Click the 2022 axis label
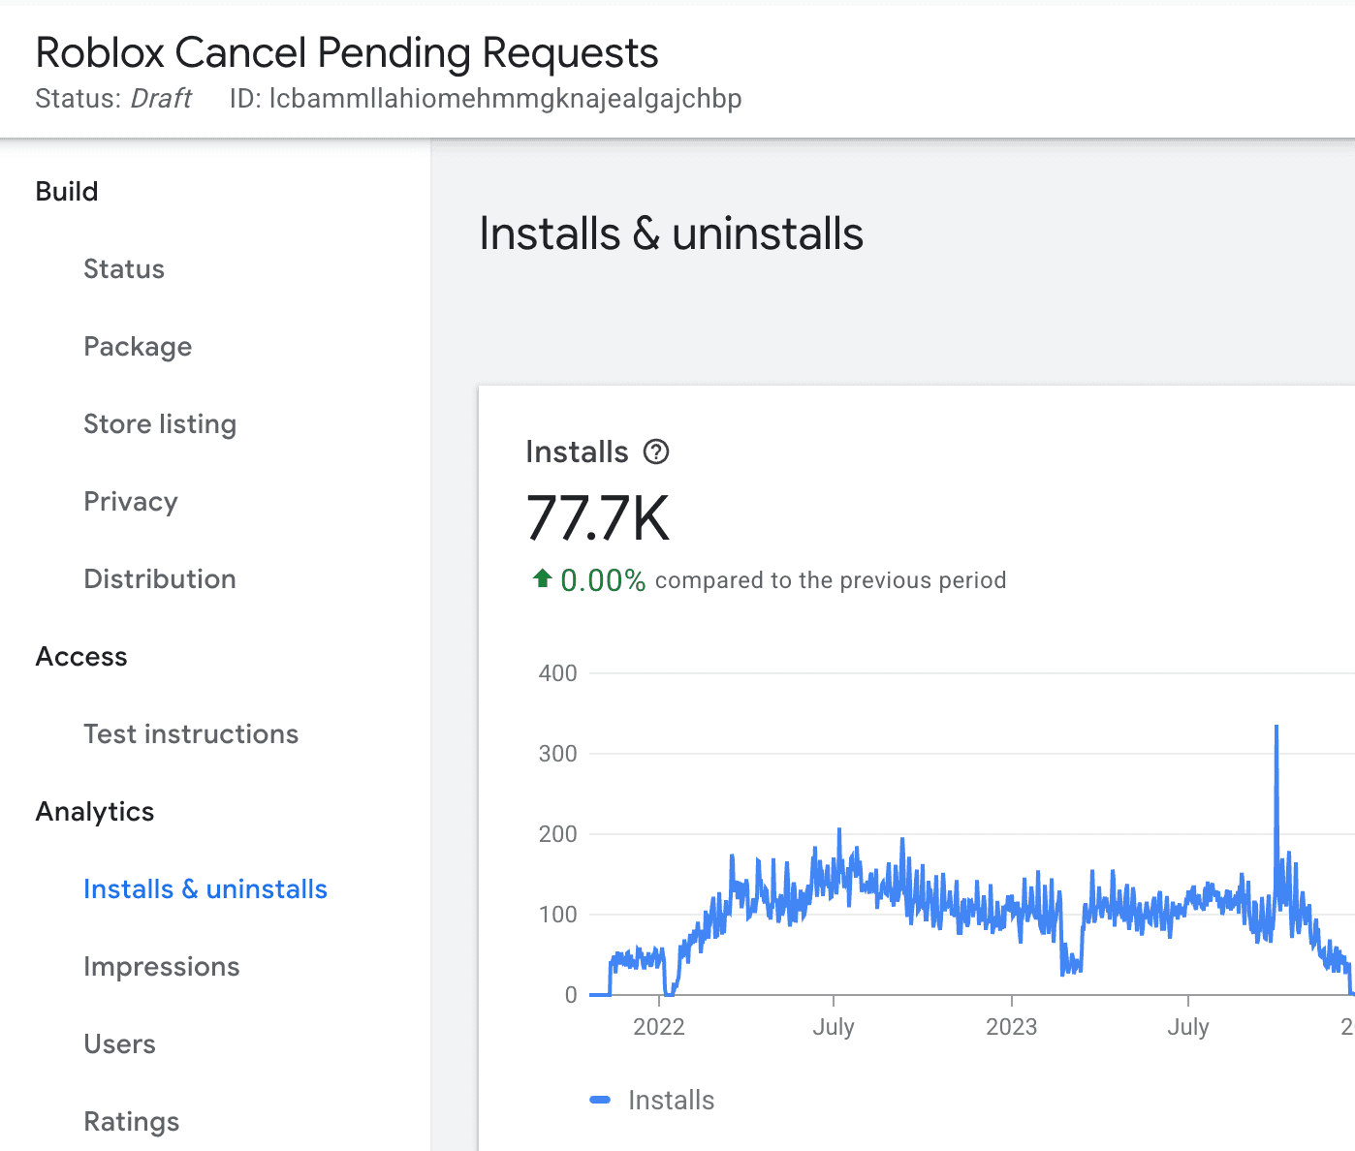This screenshot has height=1151, width=1355. [659, 1027]
